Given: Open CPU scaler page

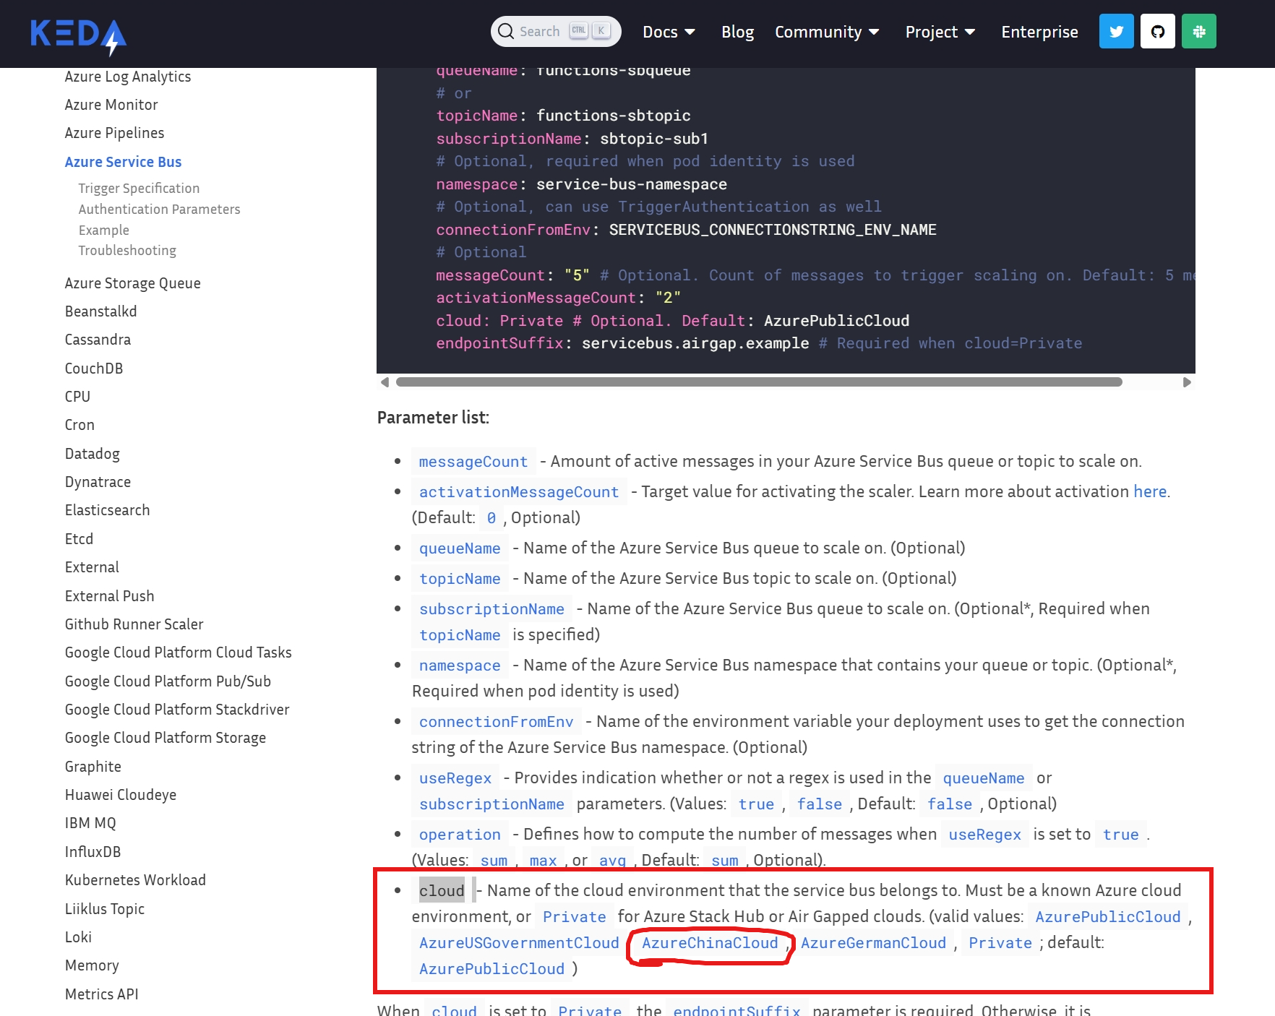Looking at the screenshot, I should coord(77,397).
